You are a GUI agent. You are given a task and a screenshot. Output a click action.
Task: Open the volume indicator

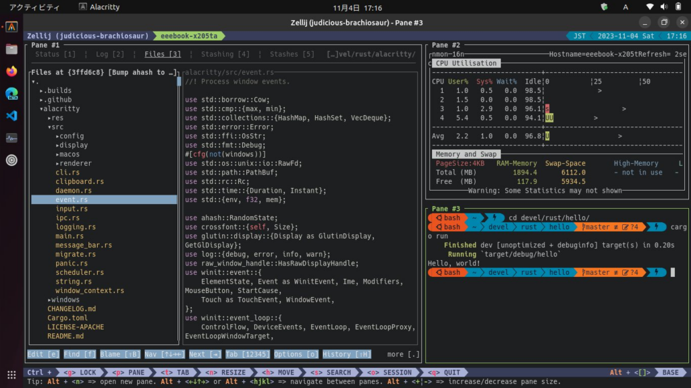tap(664, 7)
